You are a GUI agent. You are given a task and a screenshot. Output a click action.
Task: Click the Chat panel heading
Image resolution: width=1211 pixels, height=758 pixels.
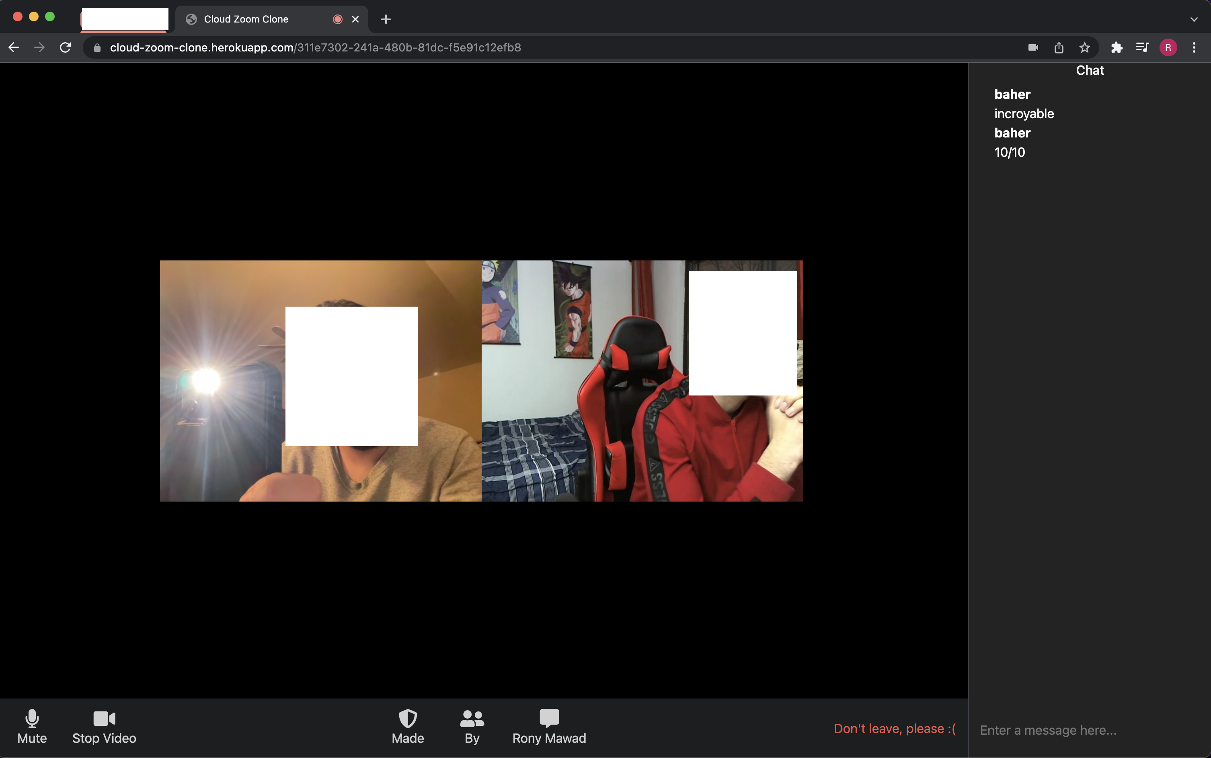tap(1090, 70)
